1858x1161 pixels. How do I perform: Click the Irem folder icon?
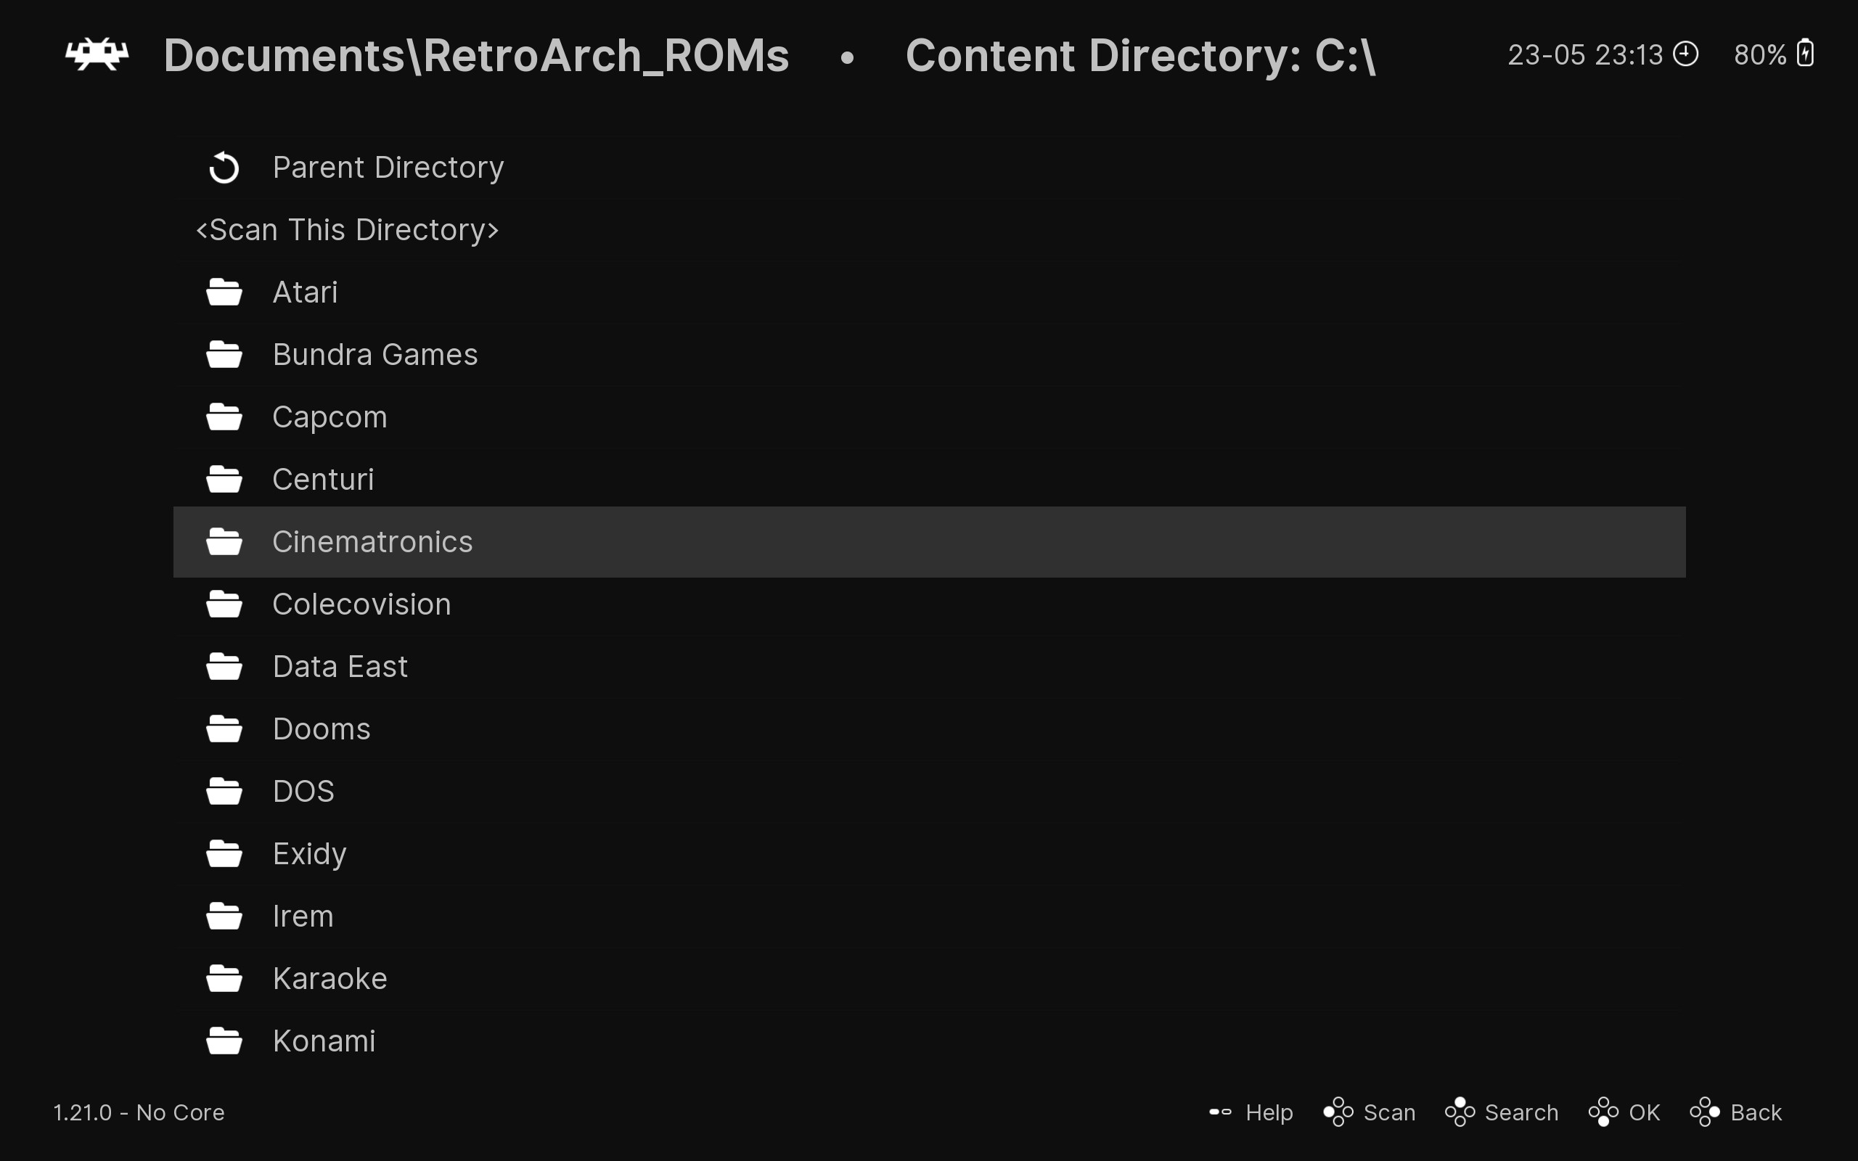click(224, 916)
